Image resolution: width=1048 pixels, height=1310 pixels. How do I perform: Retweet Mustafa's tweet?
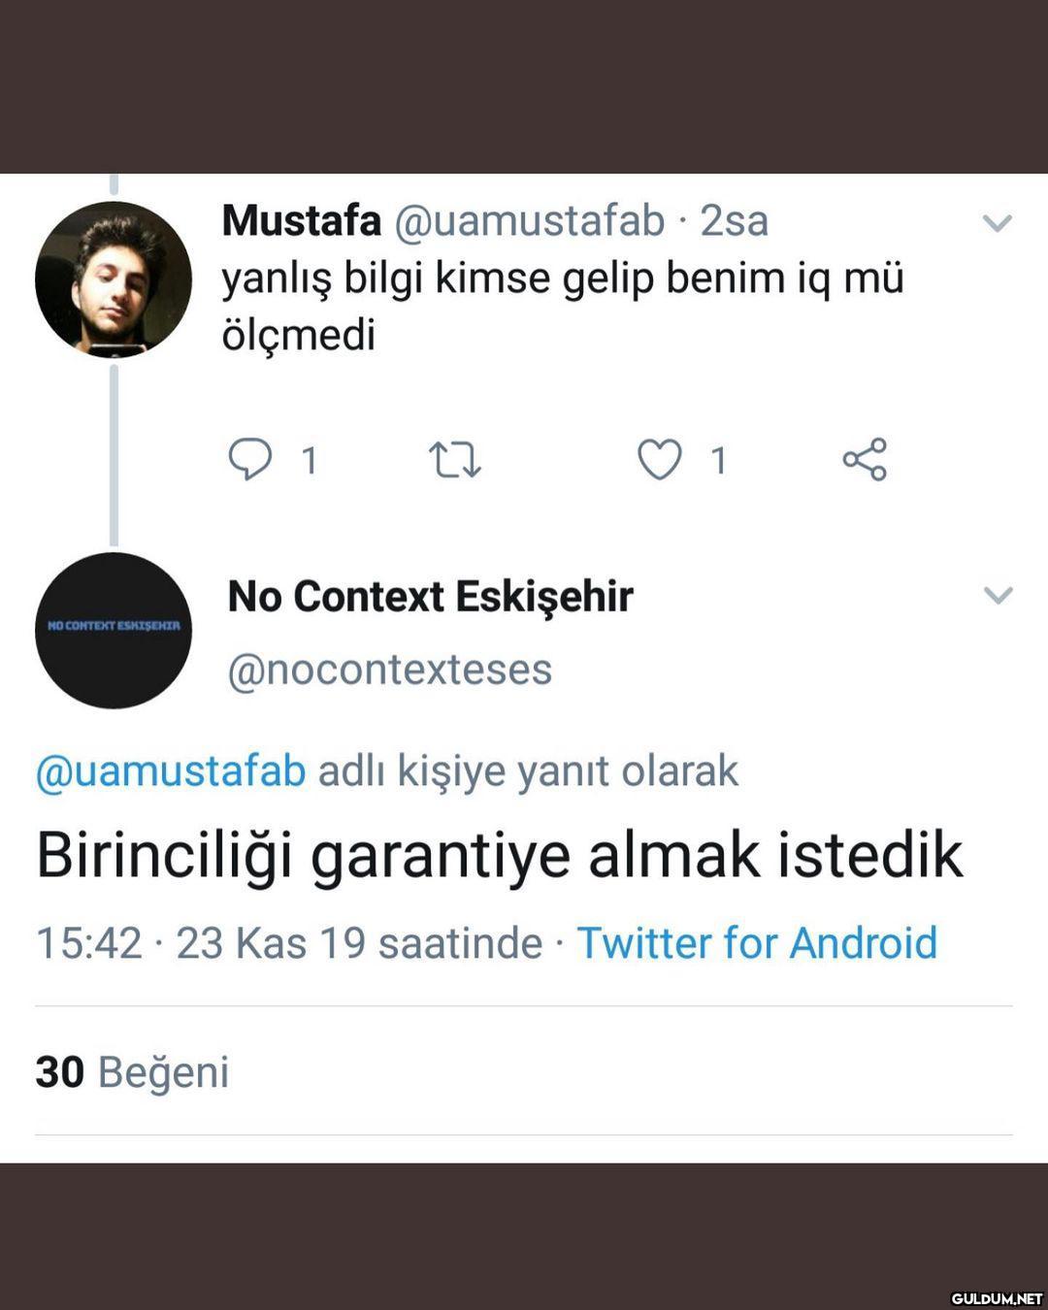tap(454, 460)
